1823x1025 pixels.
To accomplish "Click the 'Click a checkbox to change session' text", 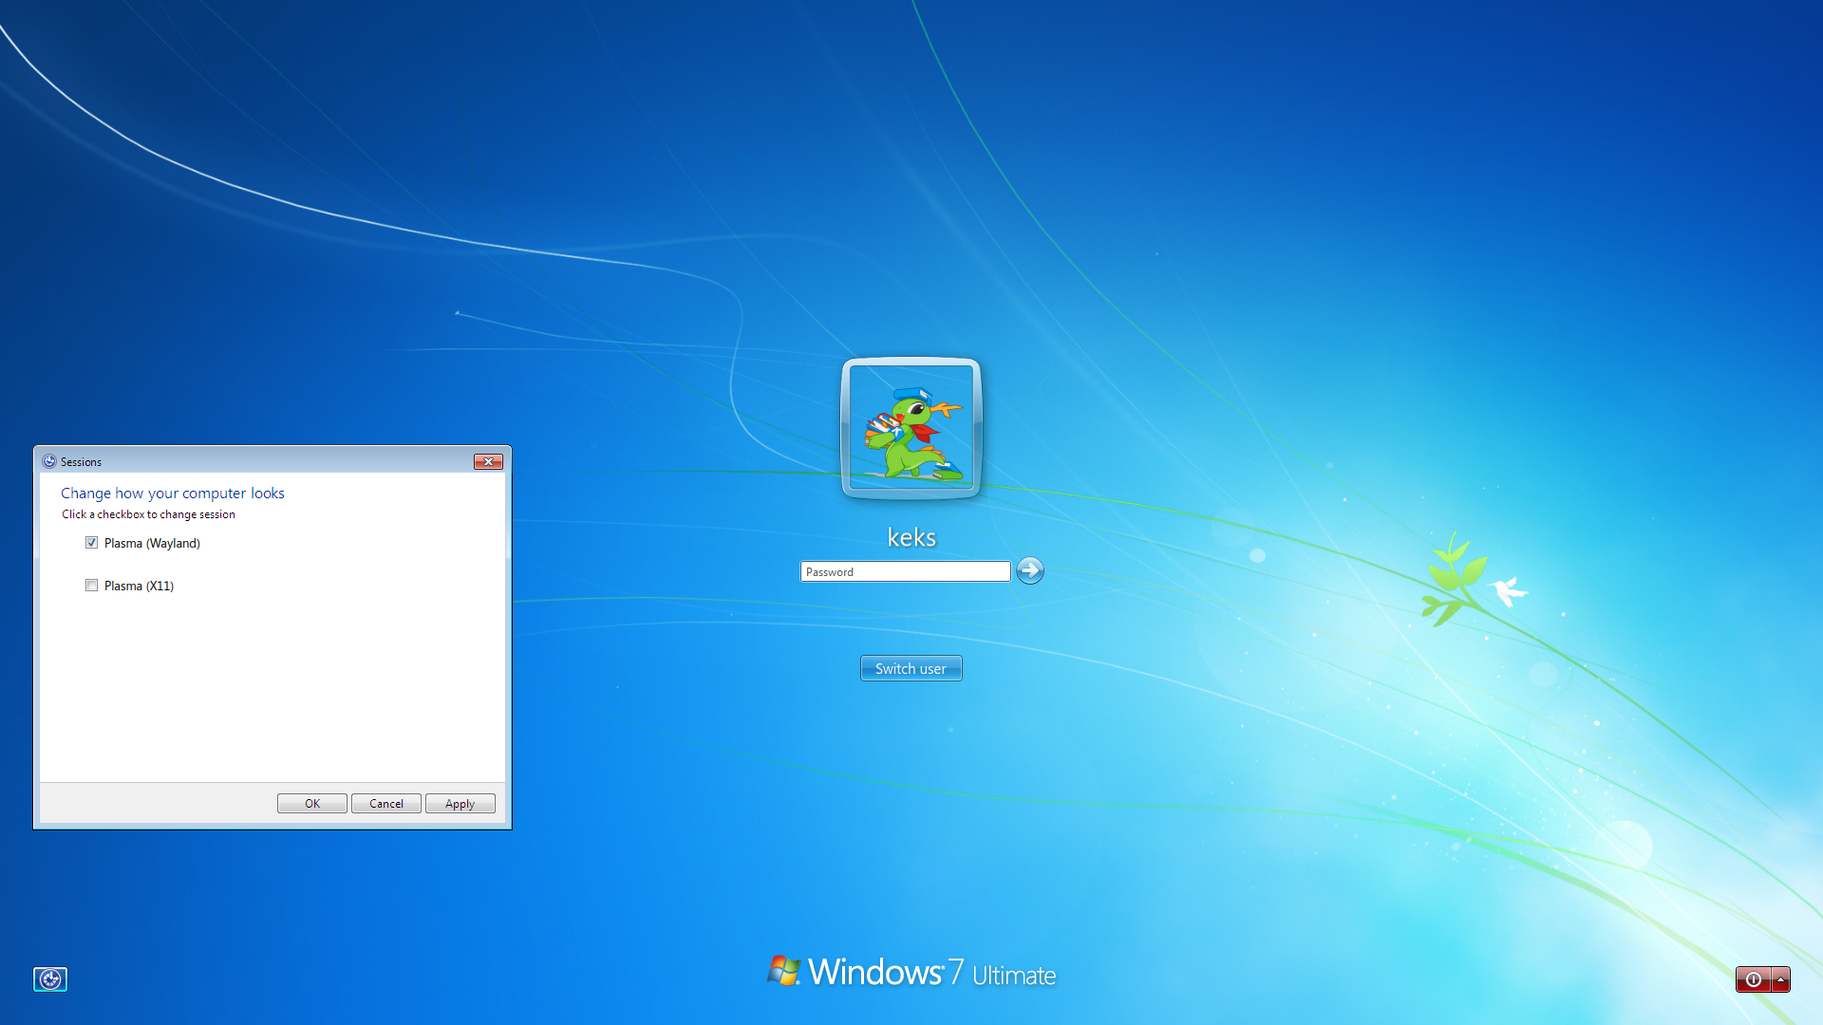I will click(148, 514).
